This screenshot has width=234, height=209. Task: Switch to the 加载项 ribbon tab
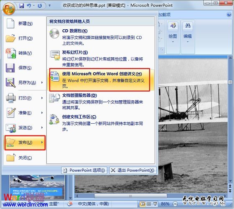(x=164, y=15)
